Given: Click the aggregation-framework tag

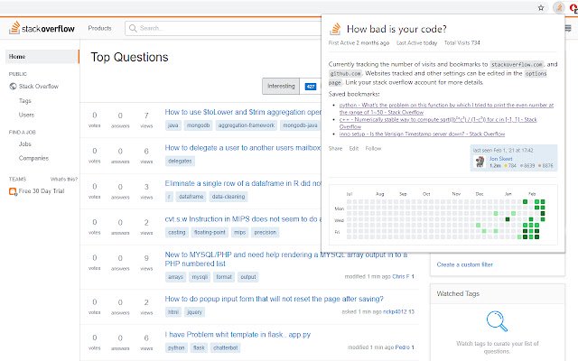Looking at the screenshot, I should point(247,125).
